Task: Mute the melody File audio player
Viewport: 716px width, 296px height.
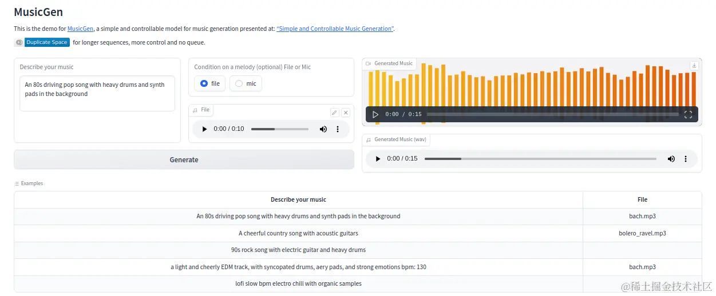Action: coord(323,129)
